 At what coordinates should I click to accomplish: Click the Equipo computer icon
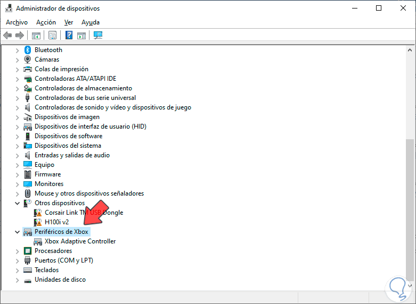pyautogui.click(x=28, y=165)
